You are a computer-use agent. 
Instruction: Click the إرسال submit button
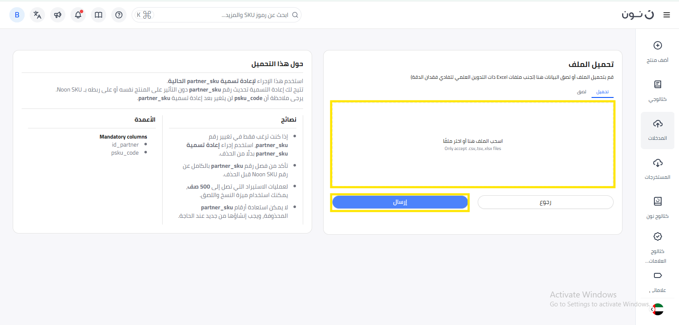coord(400,202)
